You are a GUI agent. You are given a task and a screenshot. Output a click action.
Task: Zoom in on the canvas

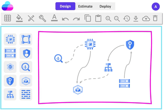(108, 19)
